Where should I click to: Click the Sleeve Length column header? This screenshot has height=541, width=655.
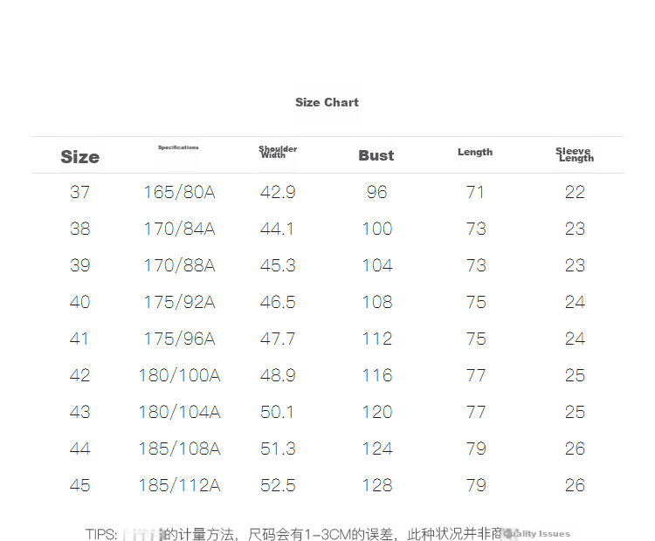pos(575,154)
